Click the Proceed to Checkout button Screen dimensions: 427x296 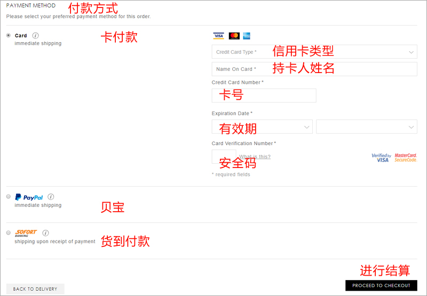coord(381,285)
